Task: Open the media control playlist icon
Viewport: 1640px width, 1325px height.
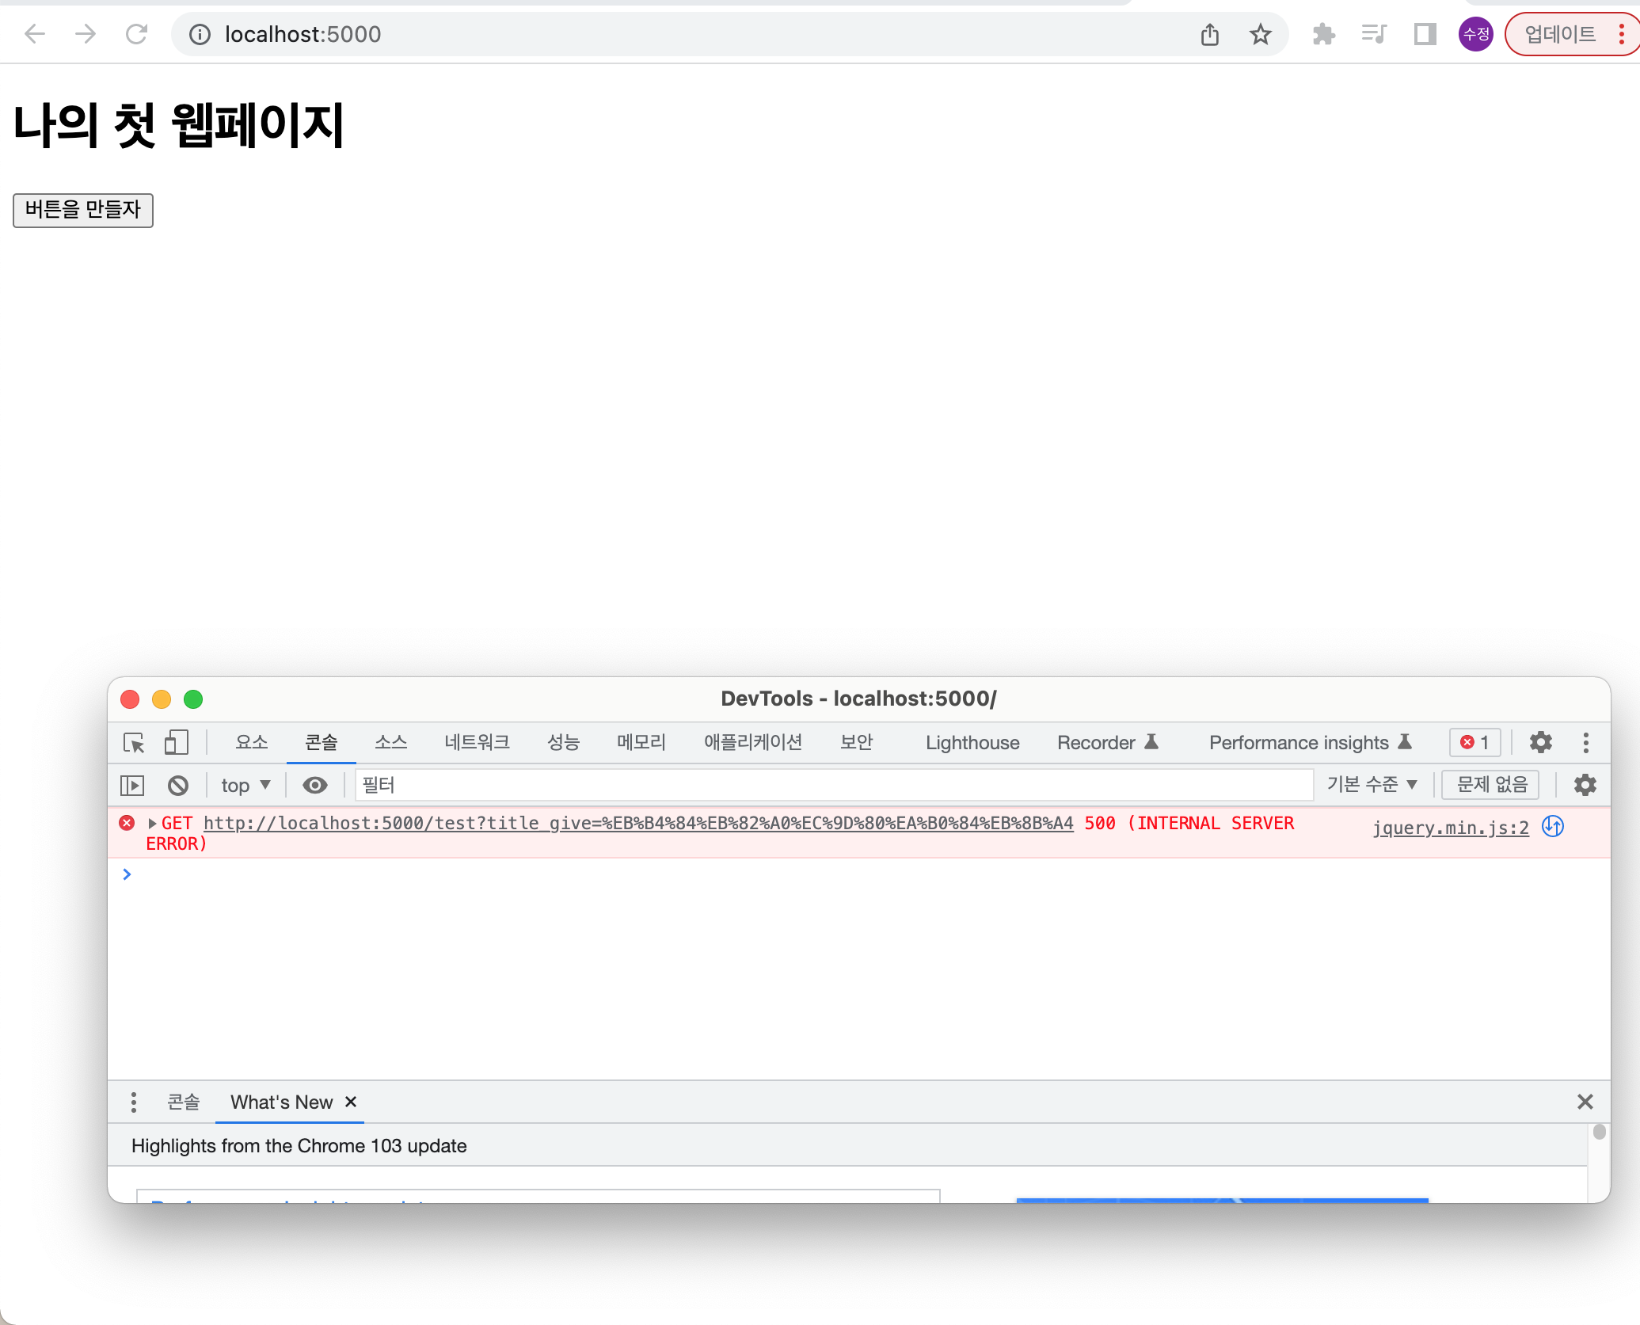Action: (1374, 34)
